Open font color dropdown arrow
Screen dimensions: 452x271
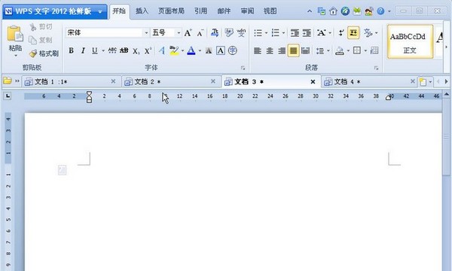pos(200,51)
